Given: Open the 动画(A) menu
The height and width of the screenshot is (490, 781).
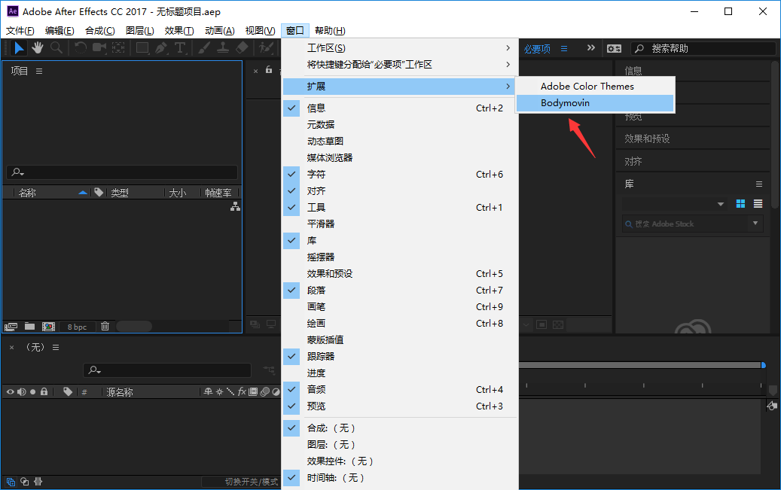Looking at the screenshot, I should tap(220, 31).
